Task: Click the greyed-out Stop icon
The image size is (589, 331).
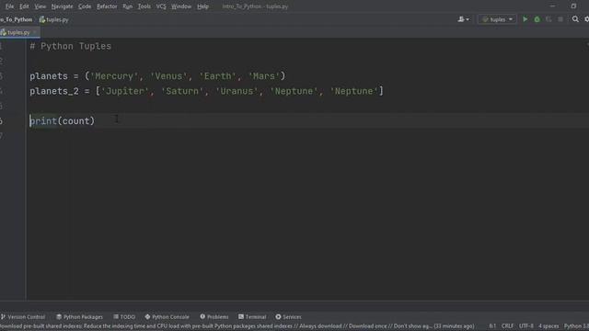Action: 560,19
